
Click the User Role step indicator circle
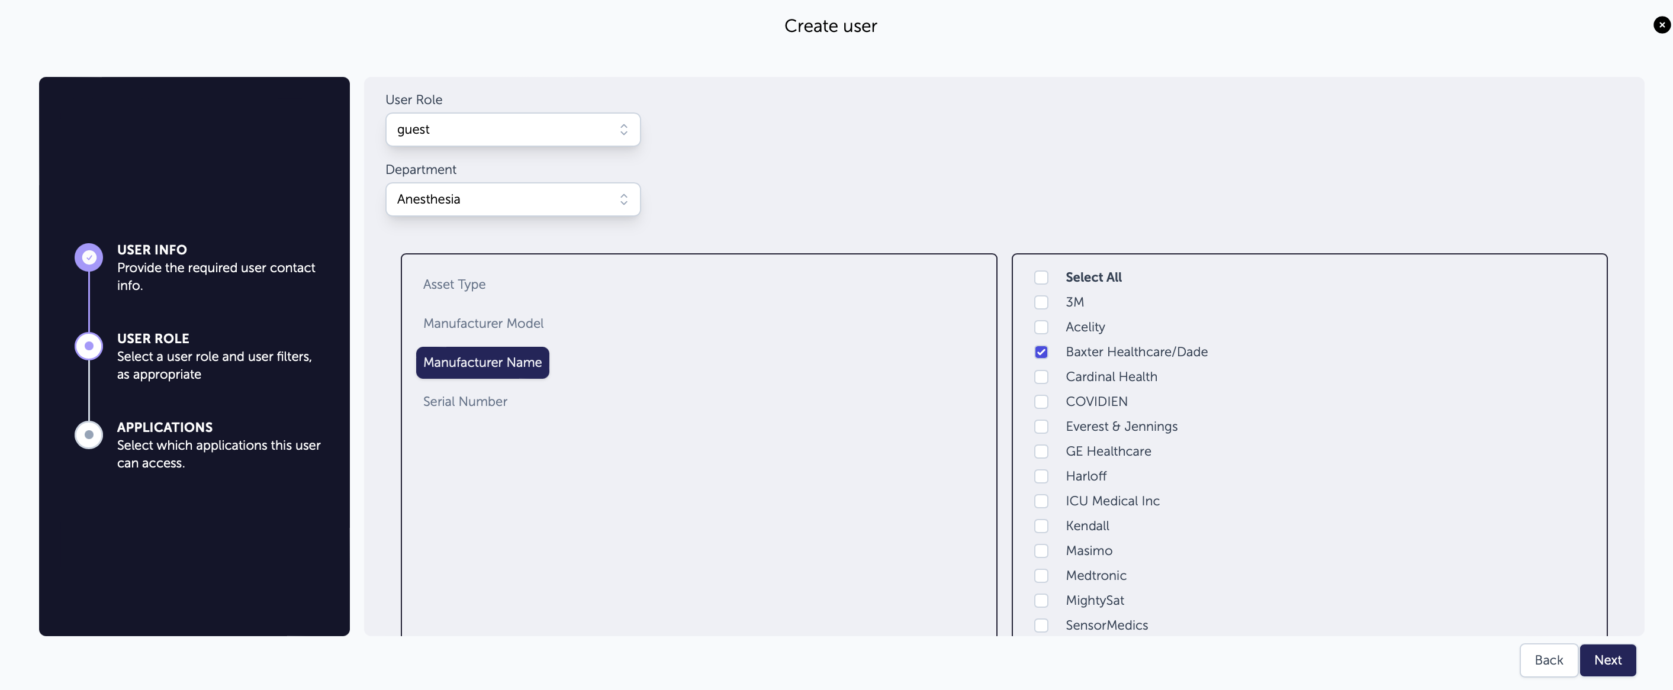click(x=89, y=346)
